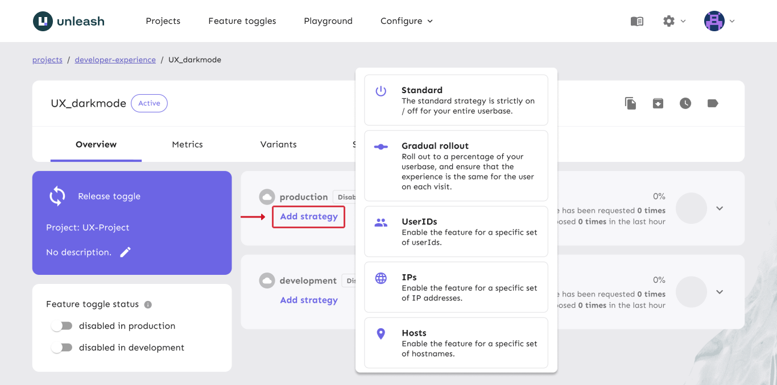Follow the developer-experience breadcrumb link
Screen dimensions: 777x385
(115, 60)
